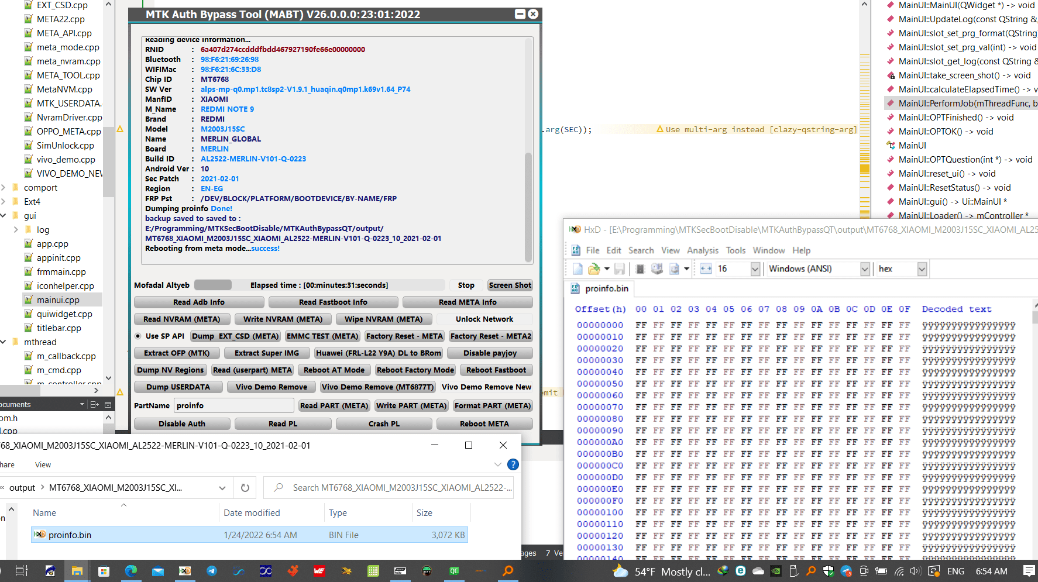Click the Save disk icon in HxD toolbar

point(620,268)
